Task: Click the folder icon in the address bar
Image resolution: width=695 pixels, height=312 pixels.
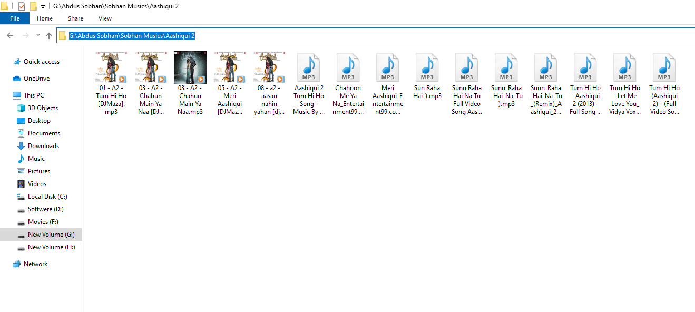Action: click(x=63, y=35)
